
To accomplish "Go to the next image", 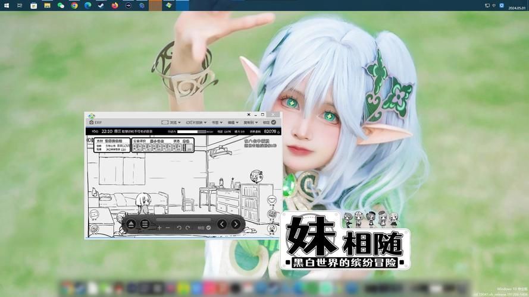I will pos(236,224).
